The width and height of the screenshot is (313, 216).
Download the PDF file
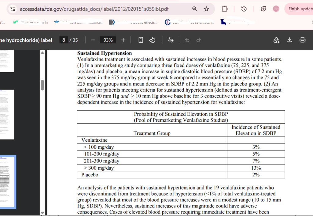[x=289, y=40]
